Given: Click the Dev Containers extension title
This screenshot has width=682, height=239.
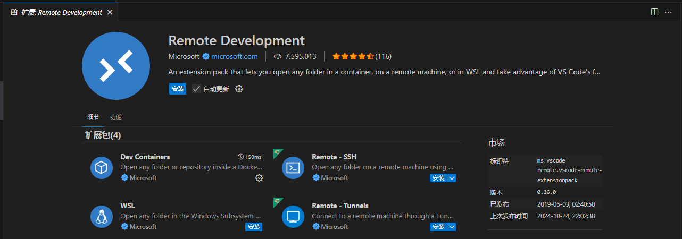Looking at the screenshot, I should 145,157.
